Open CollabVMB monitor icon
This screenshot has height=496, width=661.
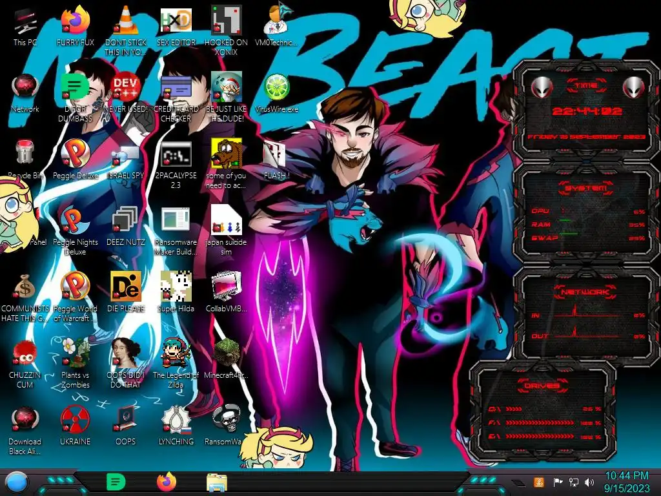[x=226, y=287]
